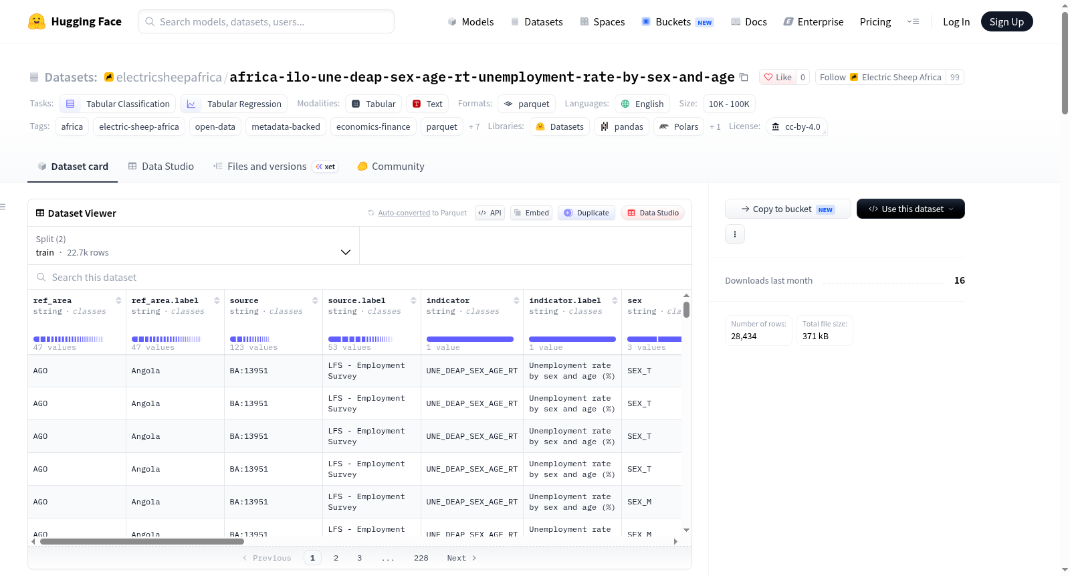Open Enterprise in the top navigation

813,21
